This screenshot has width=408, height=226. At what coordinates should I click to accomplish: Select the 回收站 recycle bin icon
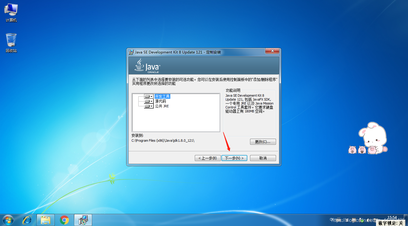(11, 43)
